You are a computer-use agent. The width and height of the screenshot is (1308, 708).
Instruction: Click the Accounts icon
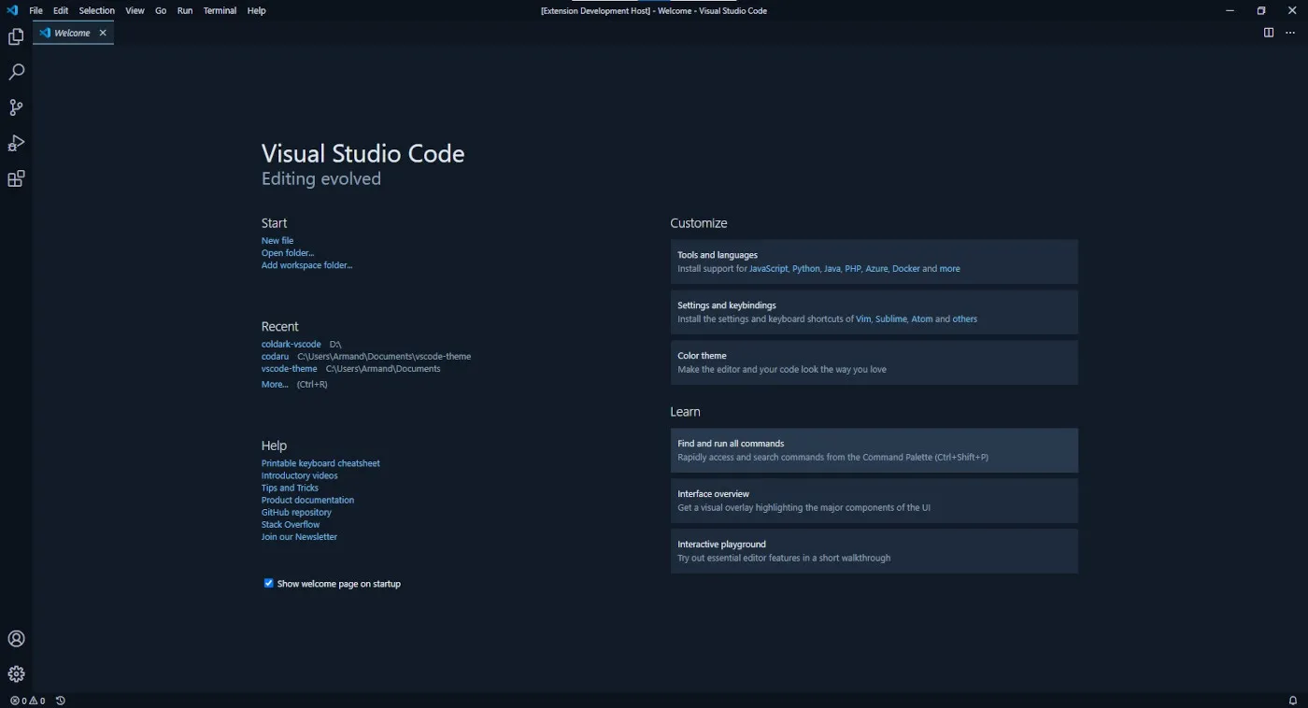(x=16, y=639)
